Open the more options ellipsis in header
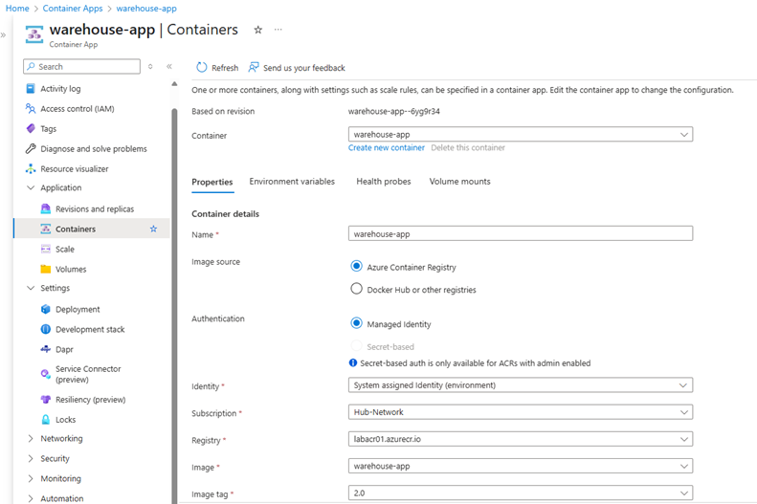 click(278, 30)
